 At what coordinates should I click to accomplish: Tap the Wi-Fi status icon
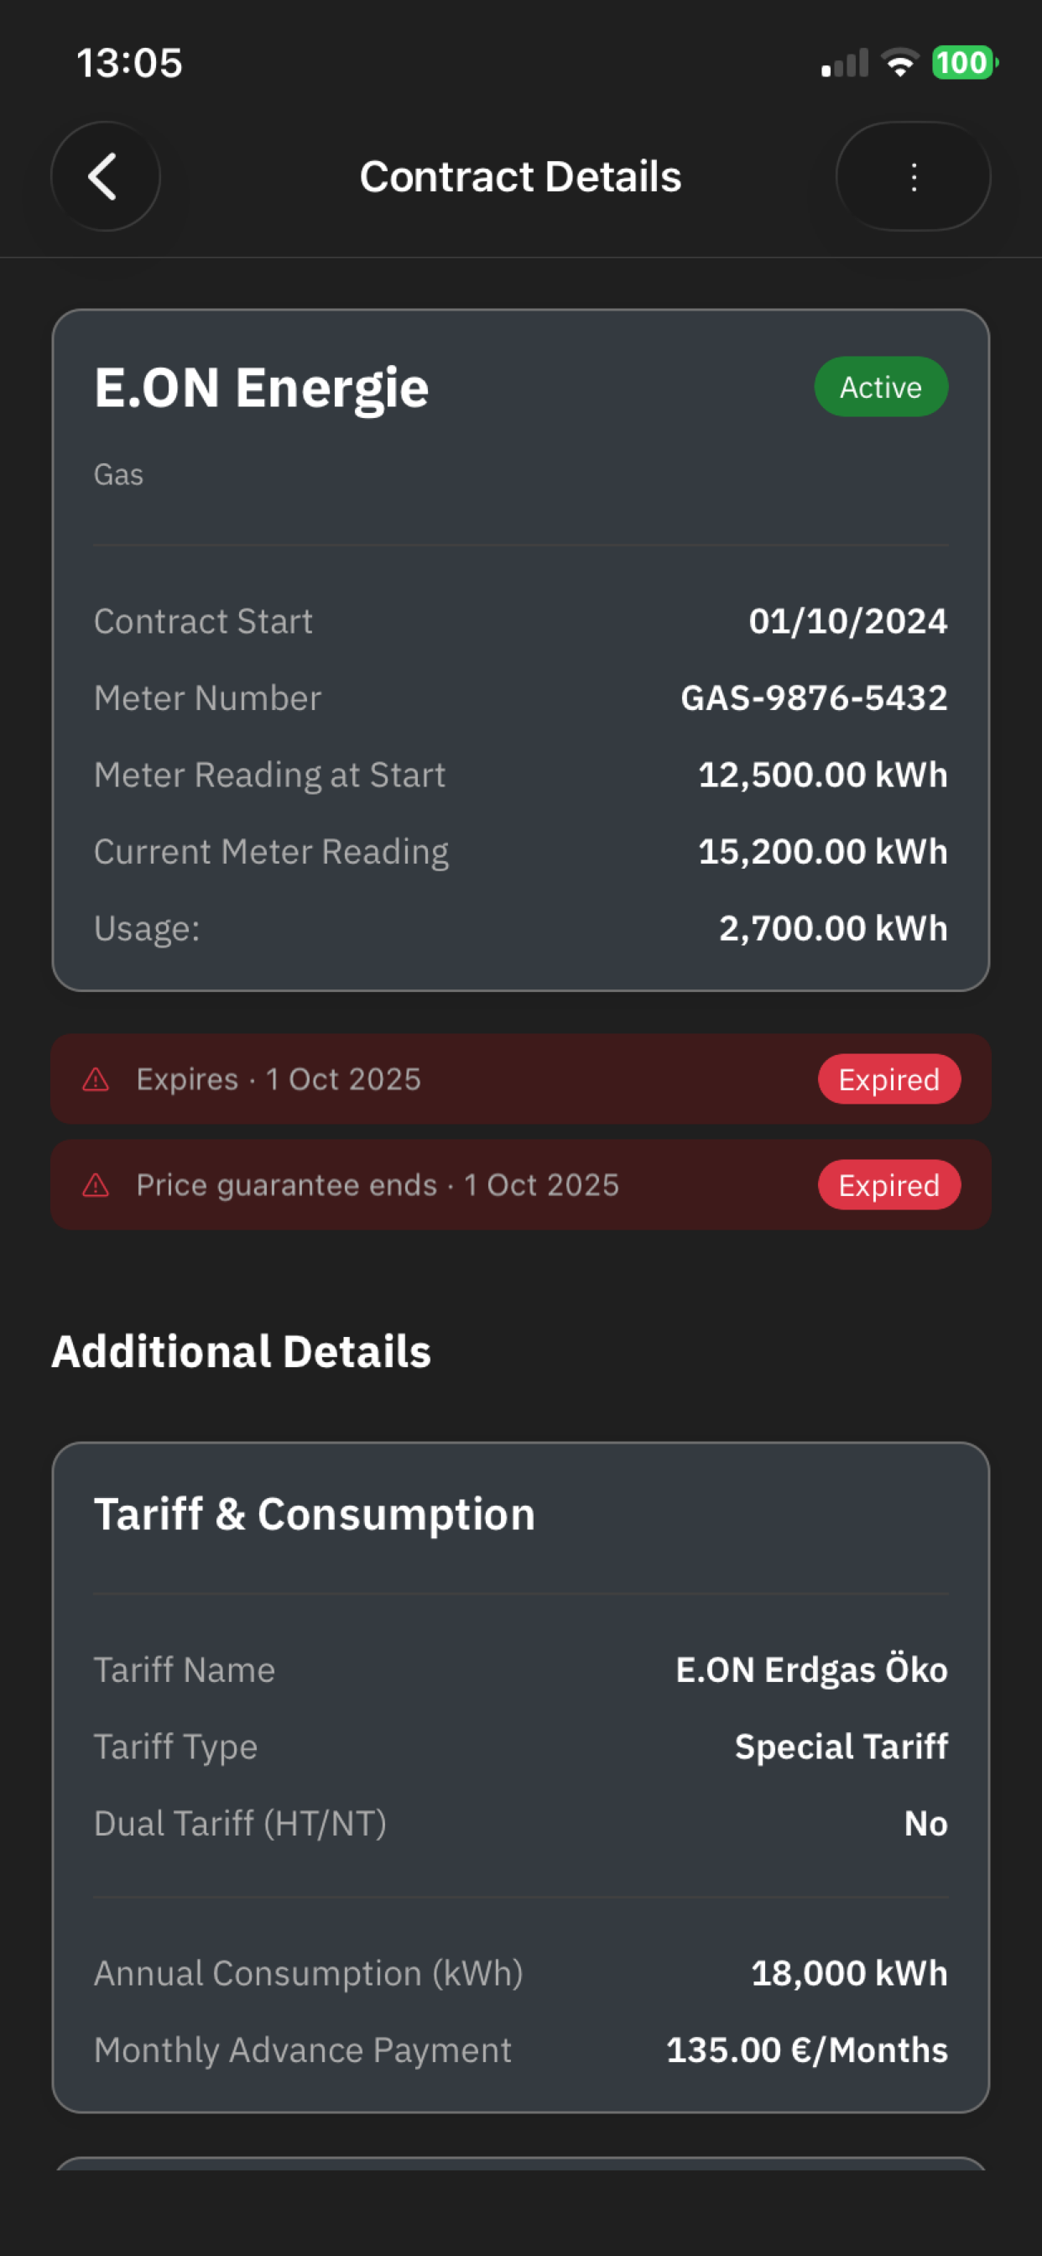click(899, 62)
